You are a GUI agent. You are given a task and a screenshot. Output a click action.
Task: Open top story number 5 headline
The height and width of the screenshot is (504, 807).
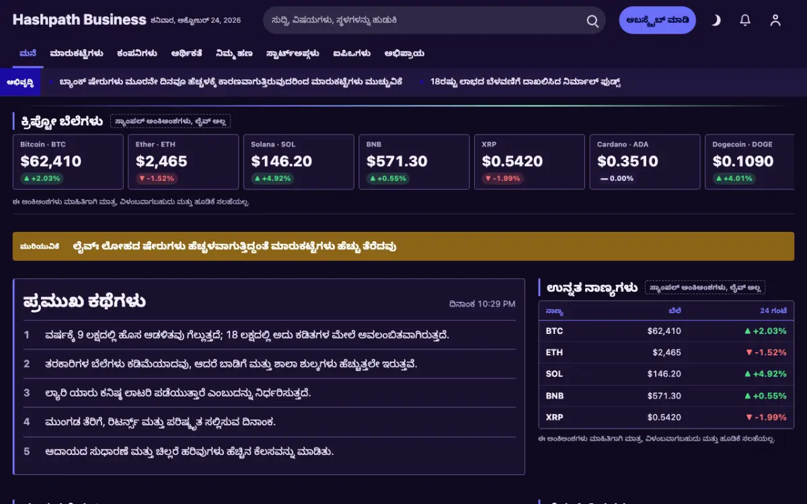(190, 451)
